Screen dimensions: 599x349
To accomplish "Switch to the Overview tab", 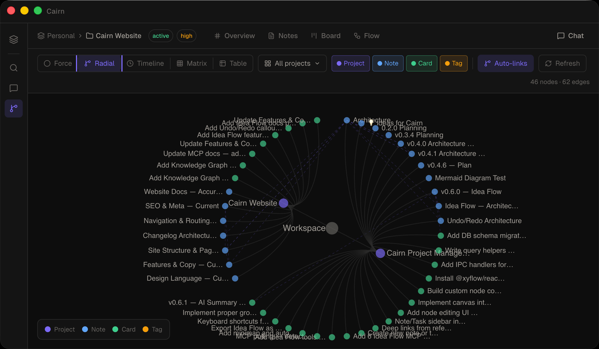I will [235, 36].
